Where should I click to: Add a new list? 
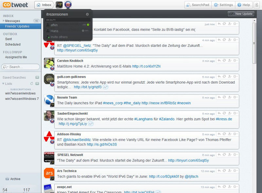(37, 84)
